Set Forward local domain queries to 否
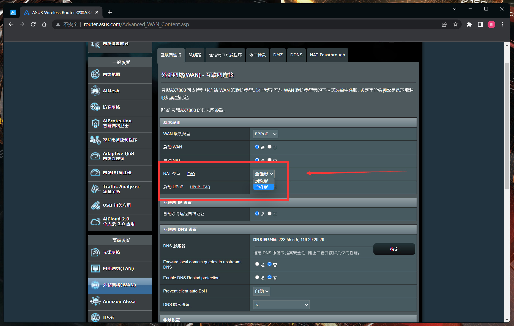The width and height of the screenshot is (514, 326). tap(269, 264)
